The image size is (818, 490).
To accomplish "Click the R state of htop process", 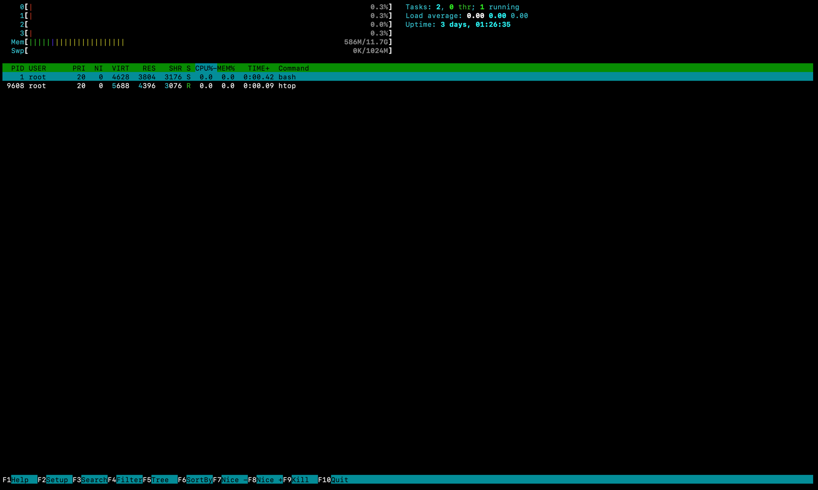I will click(x=189, y=86).
